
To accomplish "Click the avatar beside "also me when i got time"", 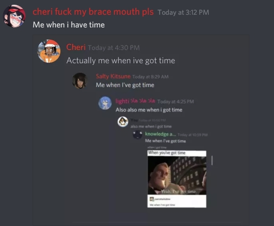I will 122,122.
